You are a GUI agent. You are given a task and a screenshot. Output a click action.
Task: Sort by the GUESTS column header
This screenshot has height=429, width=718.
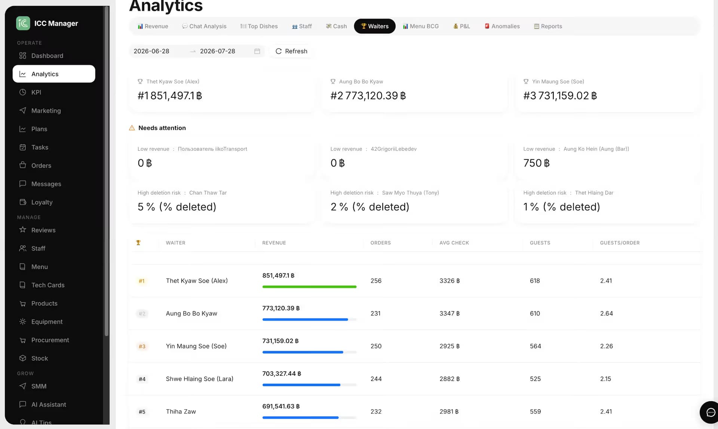click(540, 243)
